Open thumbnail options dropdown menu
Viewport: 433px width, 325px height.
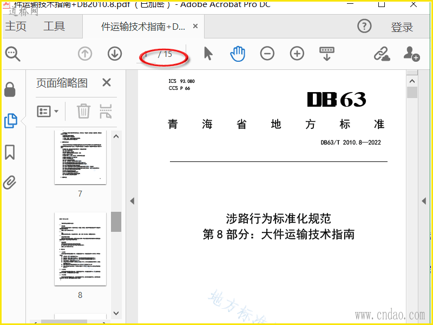click(48, 112)
